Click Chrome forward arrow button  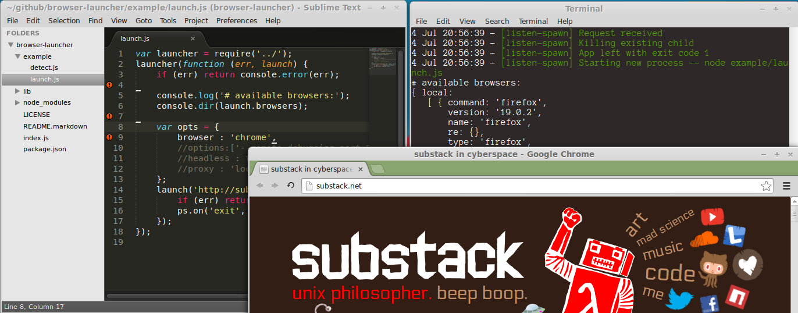coord(275,186)
